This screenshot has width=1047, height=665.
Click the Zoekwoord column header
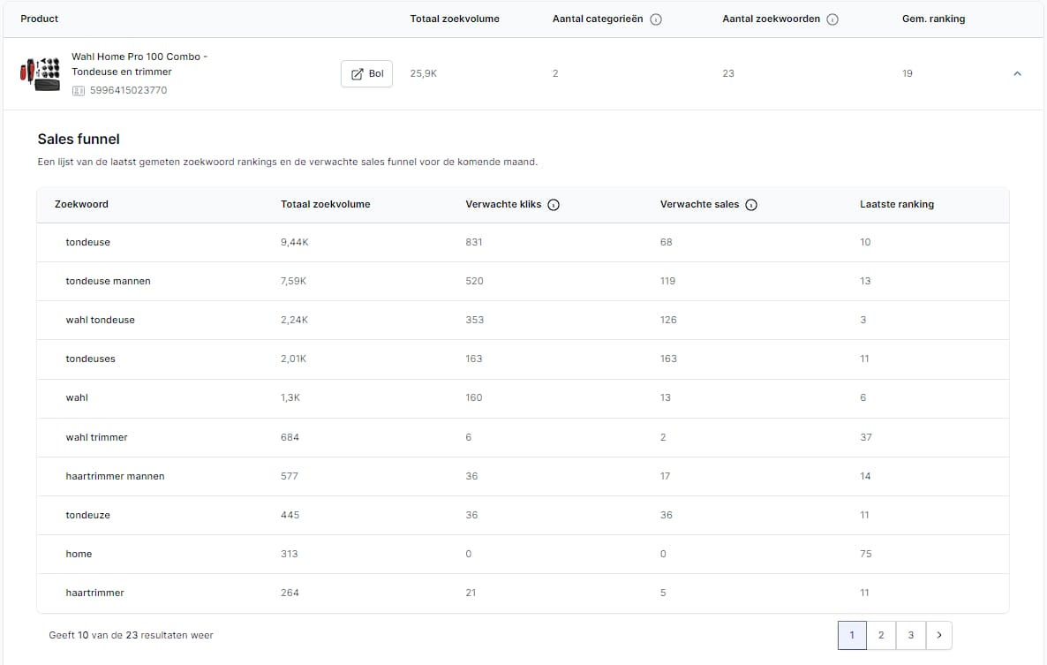[80, 204]
